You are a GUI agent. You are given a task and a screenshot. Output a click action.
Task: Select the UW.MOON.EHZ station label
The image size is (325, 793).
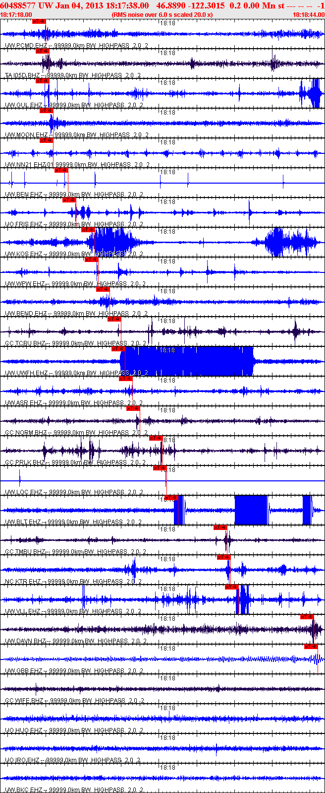pyautogui.click(x=76, y=135)
